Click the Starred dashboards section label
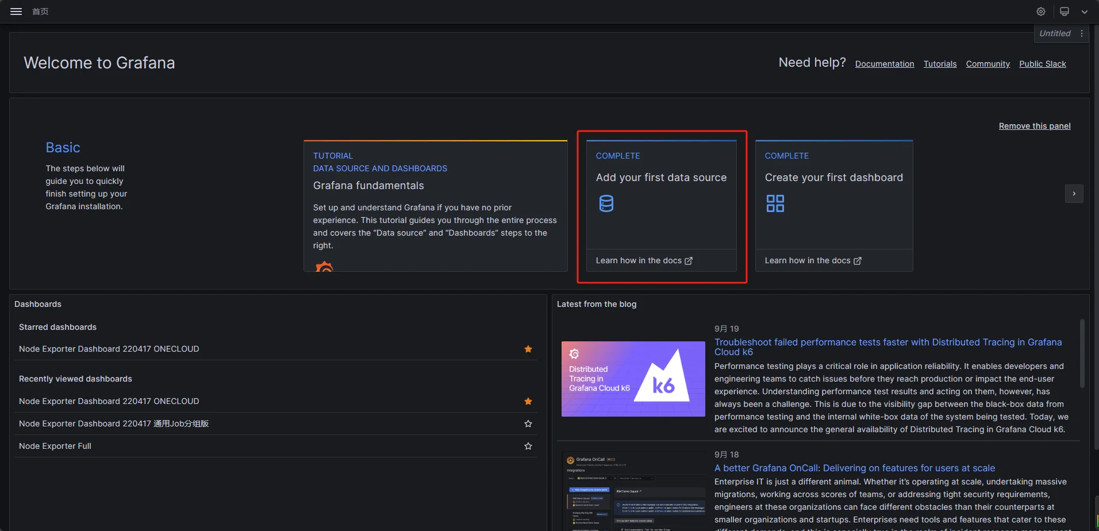 (x=57, y=327)
